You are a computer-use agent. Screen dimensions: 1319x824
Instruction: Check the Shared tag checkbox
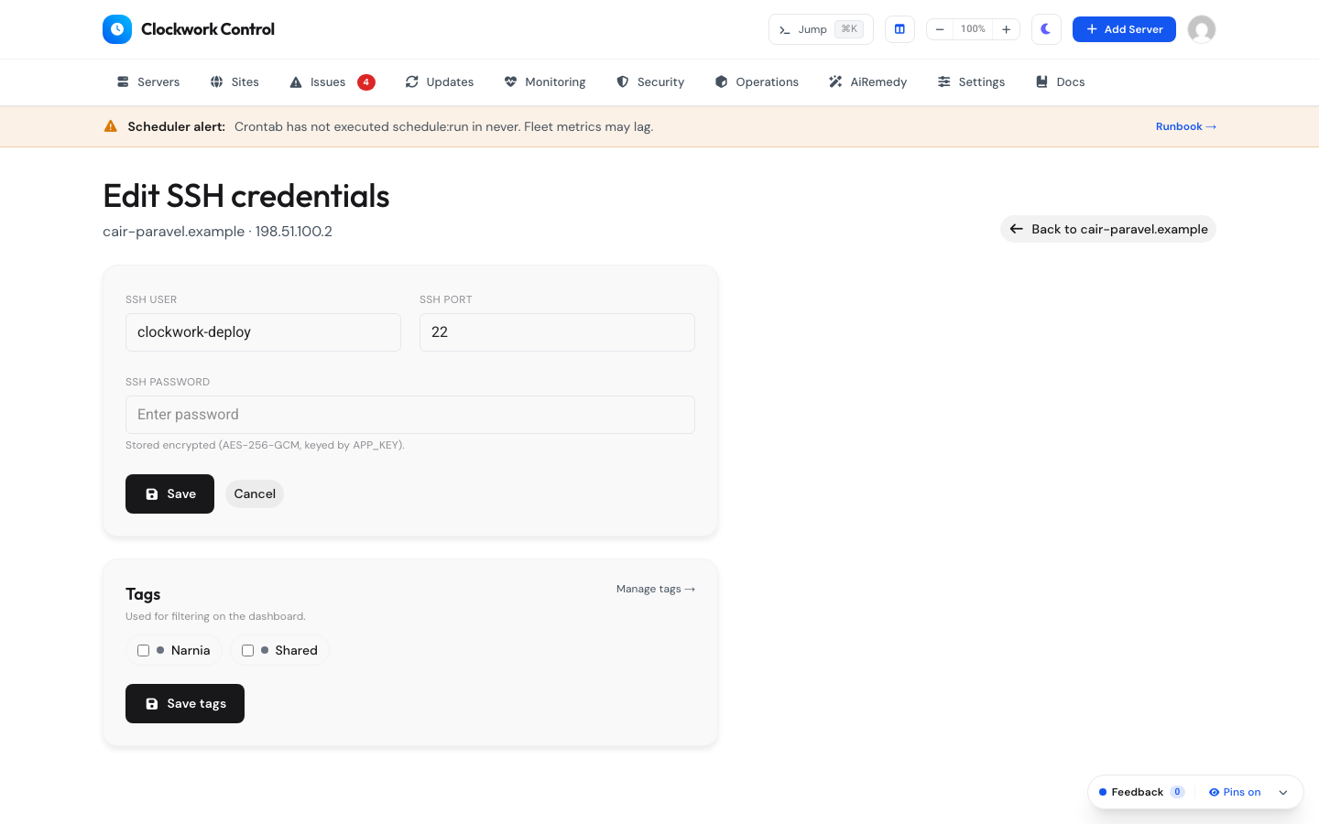(248, 650)
